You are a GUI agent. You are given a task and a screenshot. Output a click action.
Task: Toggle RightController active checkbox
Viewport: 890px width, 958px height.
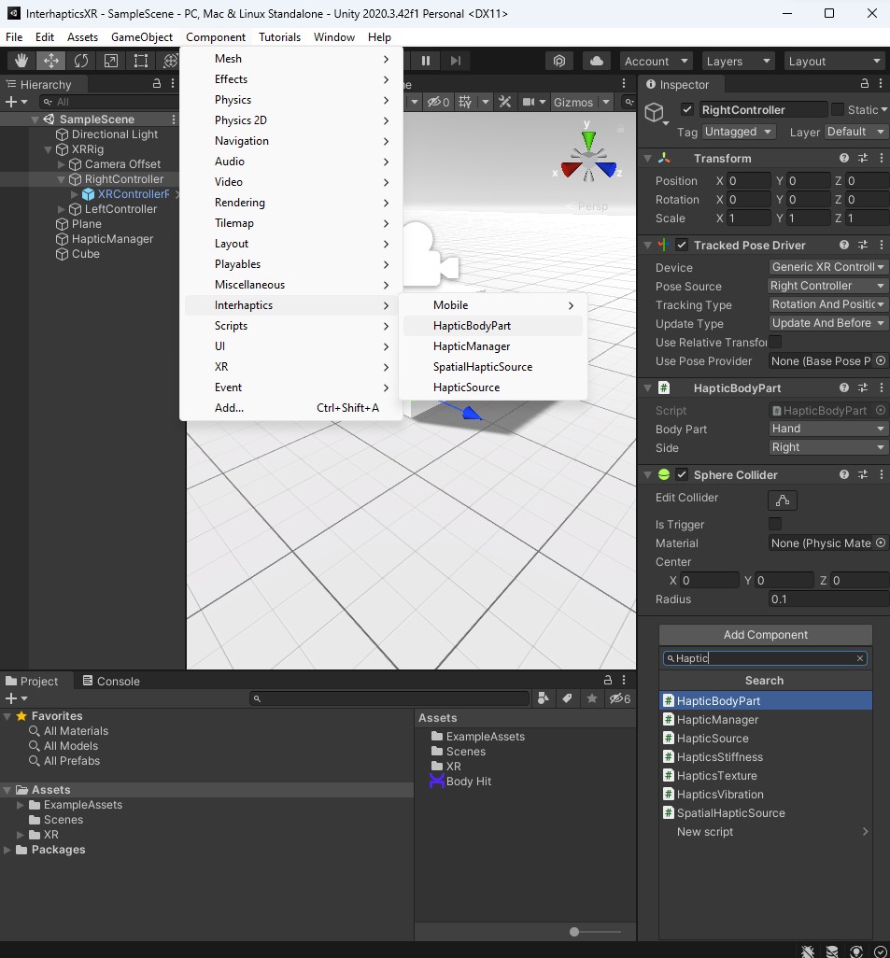pyautogui.click(x=687, y=109)
